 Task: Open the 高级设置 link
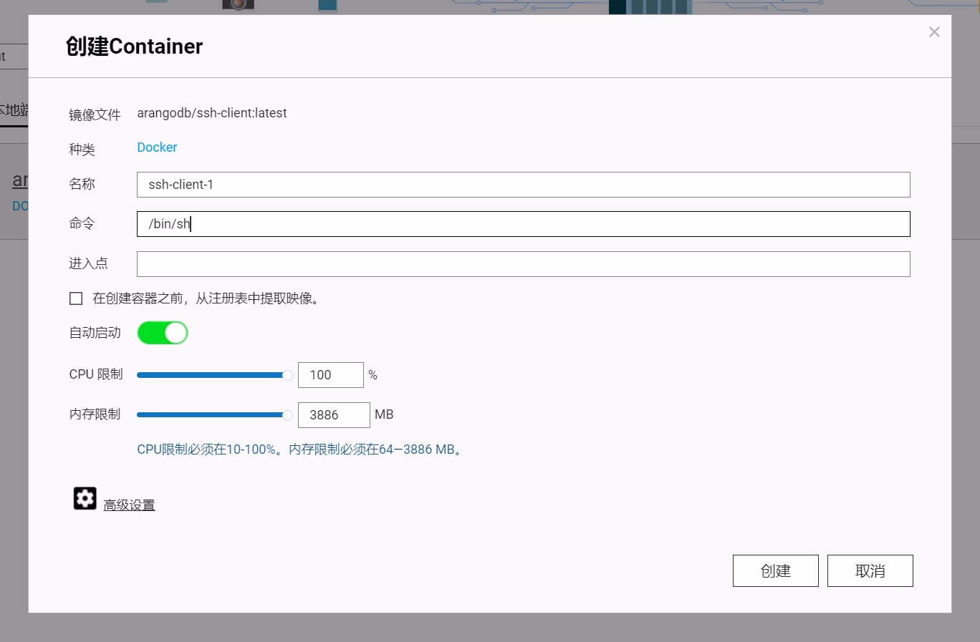coord(129,505)
